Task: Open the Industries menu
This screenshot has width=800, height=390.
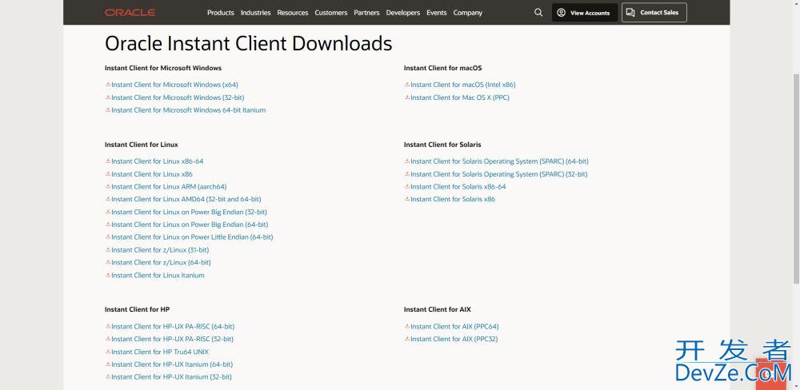Action: pyautogui.click(x=256, y=13)
